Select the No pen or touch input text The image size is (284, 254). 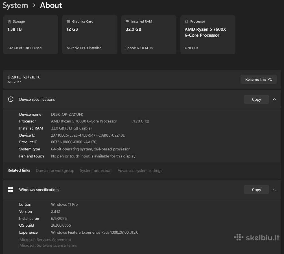[93, 156]
